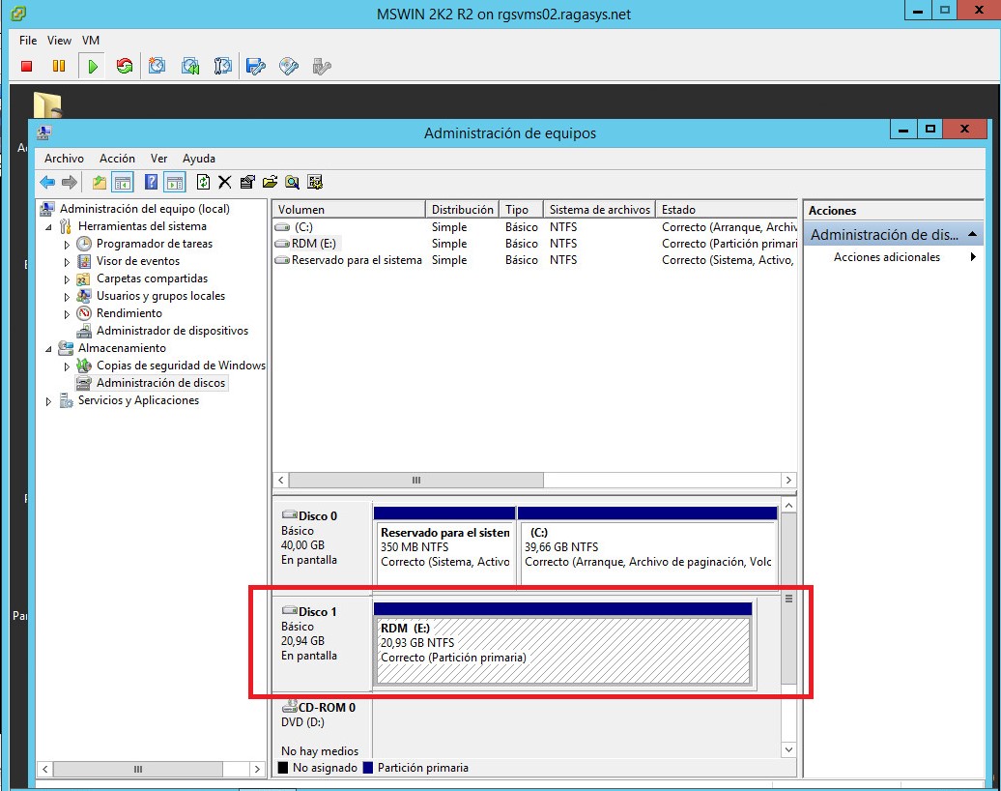1001x791 pixels.
Task: Open the Properties icon in the Disk Management toolbar
Action: click(x=245, y=182)
